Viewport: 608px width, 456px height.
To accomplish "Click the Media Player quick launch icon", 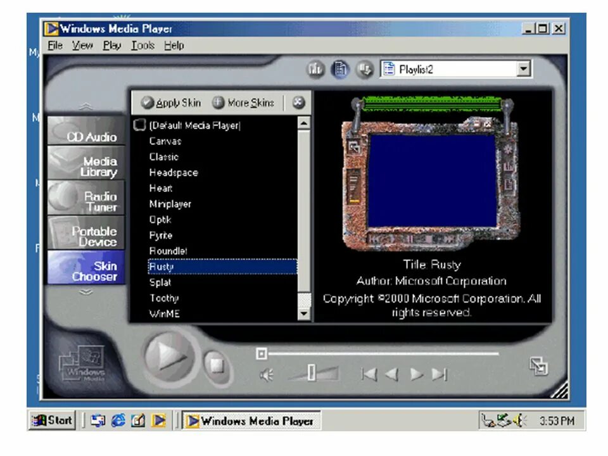I will pyautogui.click(x=158, y=421).
